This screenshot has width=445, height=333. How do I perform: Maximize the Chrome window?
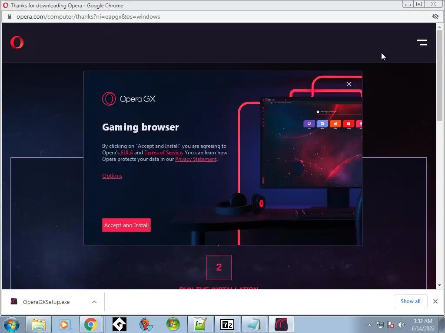[x=419, y=4]
